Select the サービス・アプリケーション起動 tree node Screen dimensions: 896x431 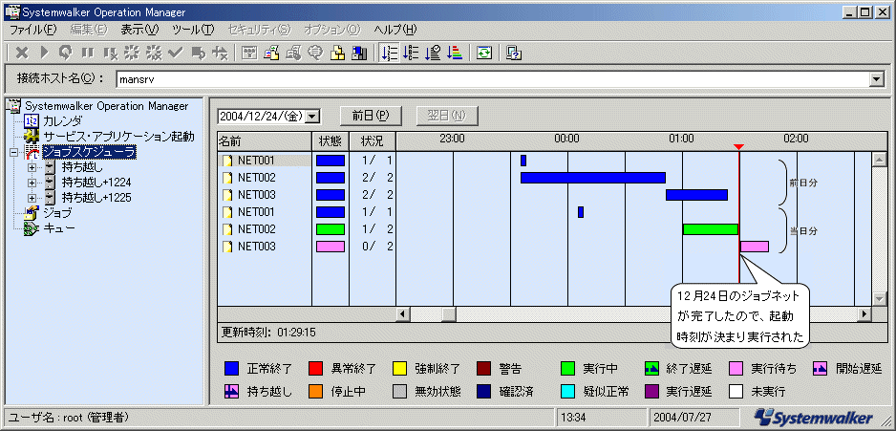(x=118, y=137)
